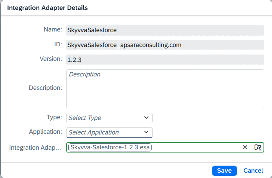272x178 pixels.
Task: Save the integration adapter details
Action: (224, 171)
